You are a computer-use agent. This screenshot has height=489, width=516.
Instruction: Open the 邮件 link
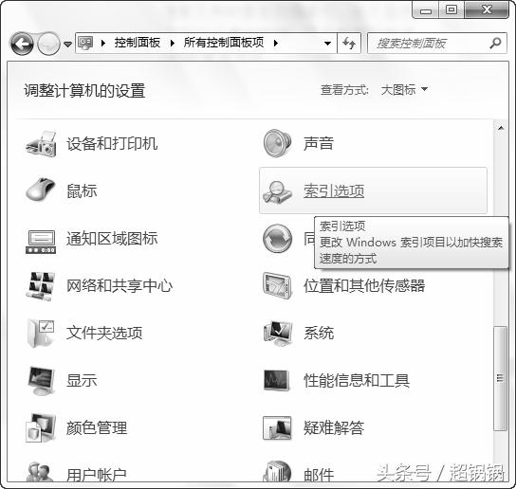pyautogui.click(x=318, y=475)
